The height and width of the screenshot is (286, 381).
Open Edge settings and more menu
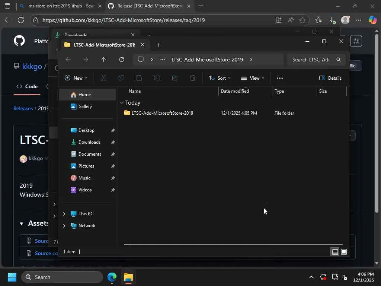(359, 20)
